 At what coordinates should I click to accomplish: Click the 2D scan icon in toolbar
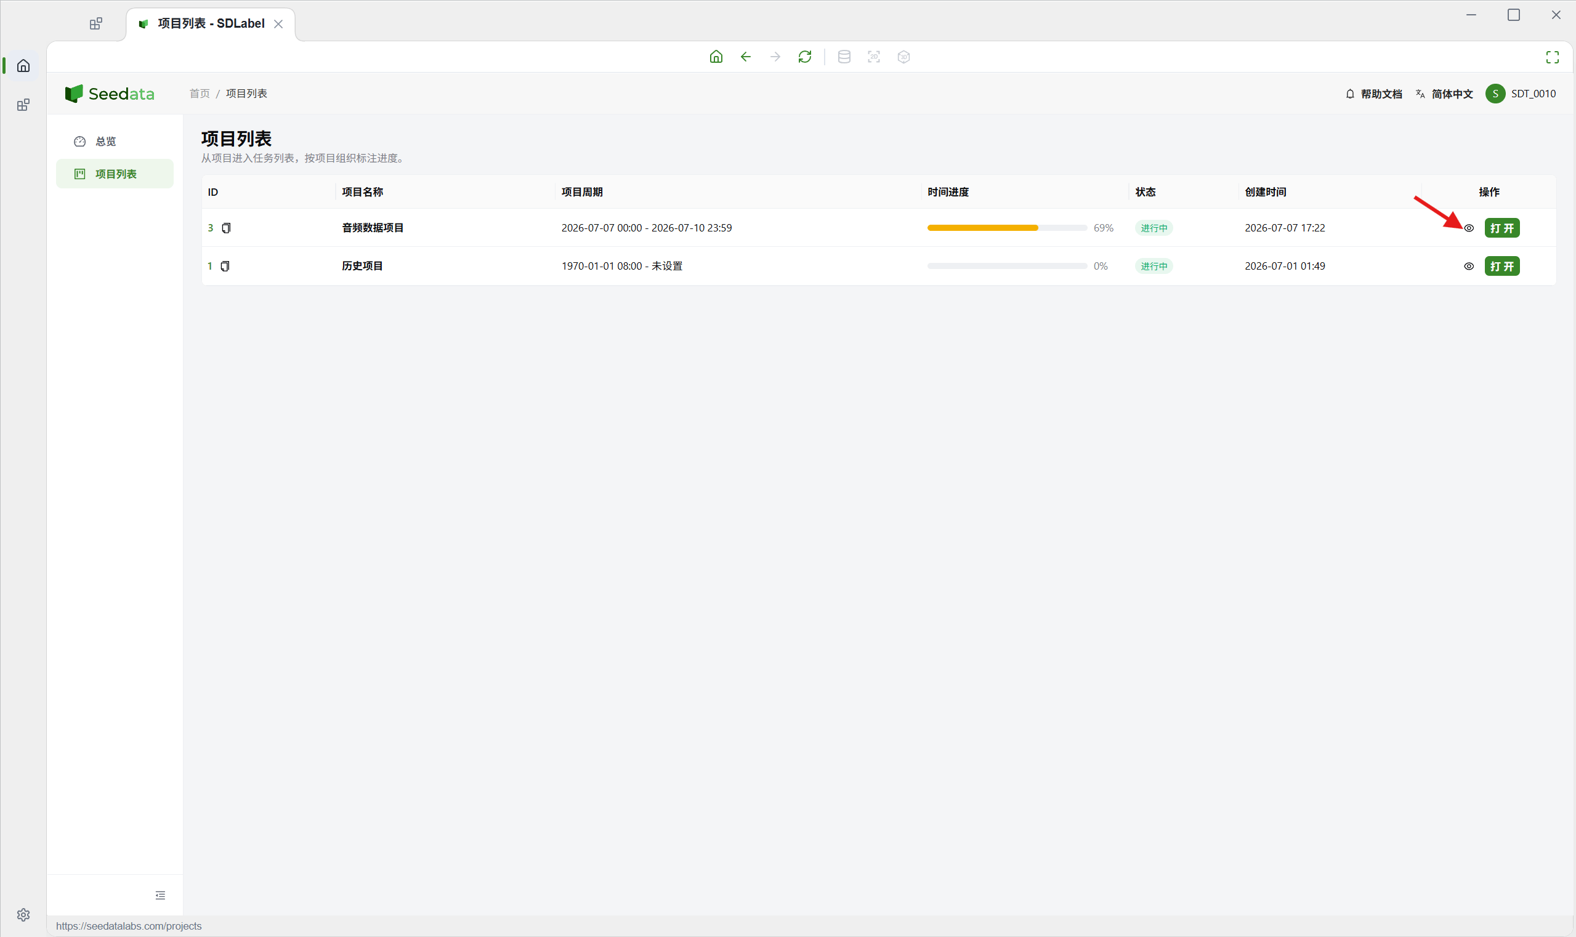873,57
